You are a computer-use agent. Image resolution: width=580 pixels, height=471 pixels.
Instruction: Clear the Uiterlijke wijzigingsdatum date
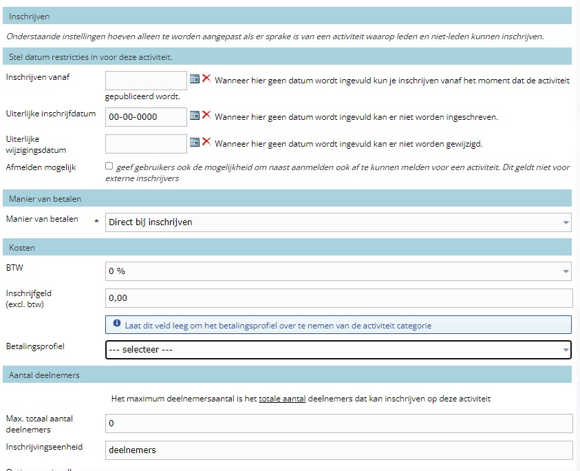tap(206, 143)
